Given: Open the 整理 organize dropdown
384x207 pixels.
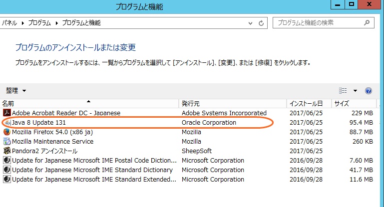Looking at the screenshot, I should tap(16, 91).
